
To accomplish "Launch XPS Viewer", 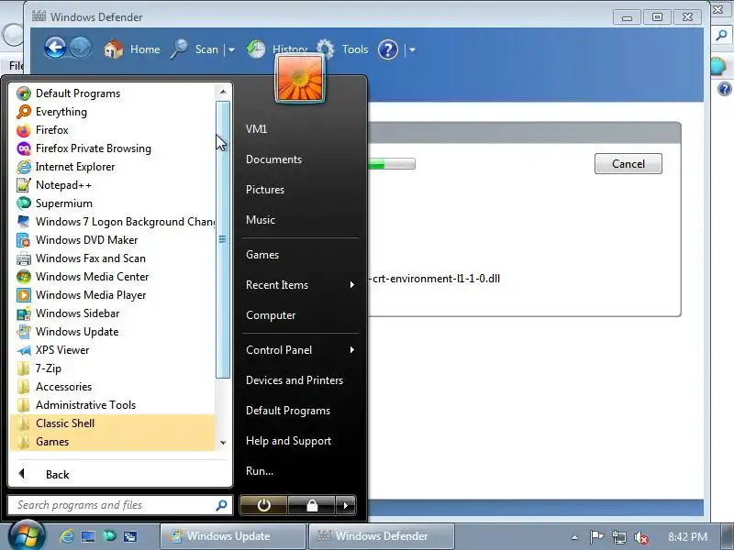I will click(112, 350).
